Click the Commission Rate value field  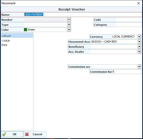pos(127,71)
